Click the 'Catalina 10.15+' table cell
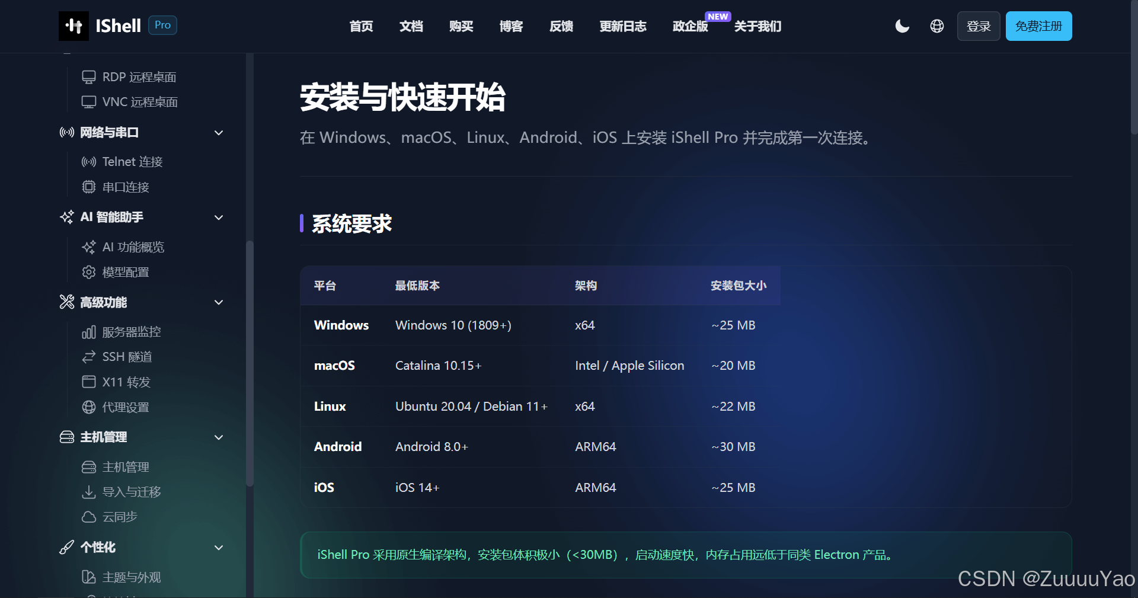 point(439,366)
